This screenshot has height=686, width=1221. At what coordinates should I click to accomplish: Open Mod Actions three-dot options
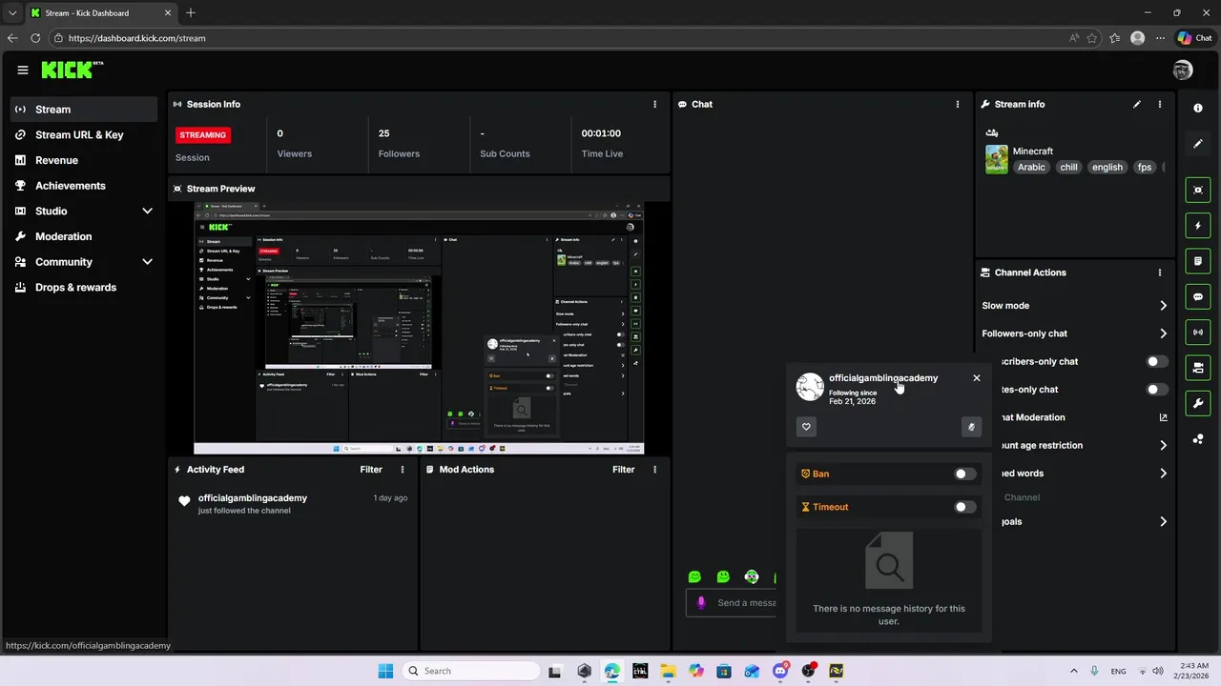[654, 470]
